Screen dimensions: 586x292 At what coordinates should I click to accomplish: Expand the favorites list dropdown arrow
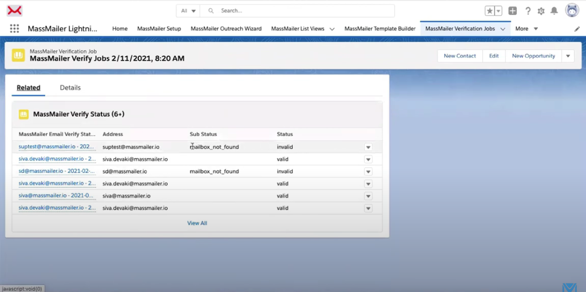pos(498,11)
